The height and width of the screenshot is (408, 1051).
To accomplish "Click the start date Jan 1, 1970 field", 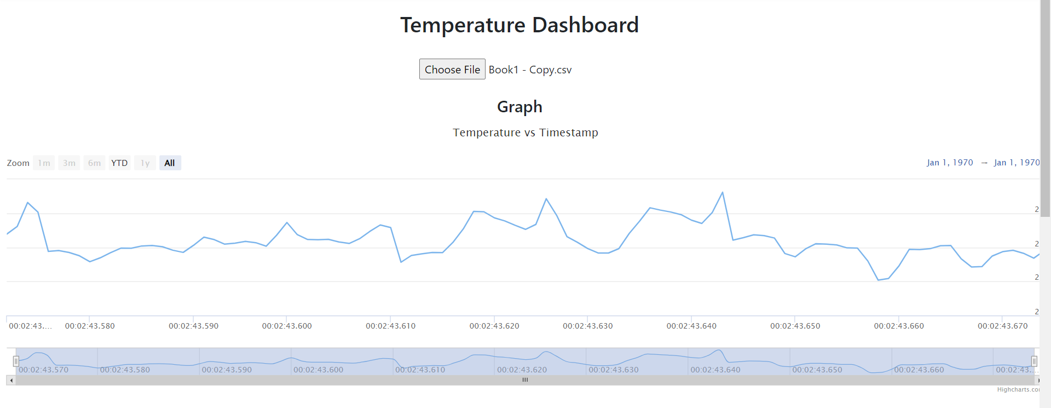I will (950, 163).
